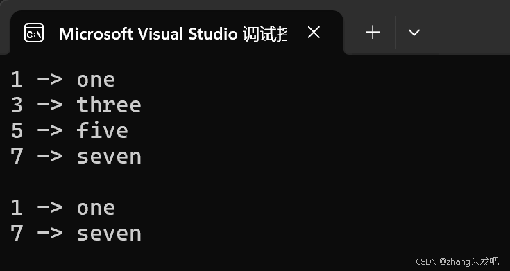
Task: Click the last "7 -> seven" output line
Action: pyautogui.click(x=76, y=234)
